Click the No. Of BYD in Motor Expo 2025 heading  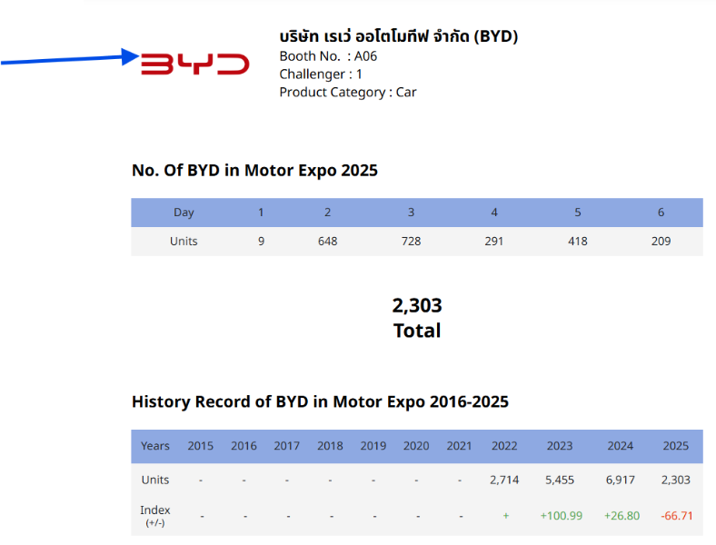click(254, 170)
